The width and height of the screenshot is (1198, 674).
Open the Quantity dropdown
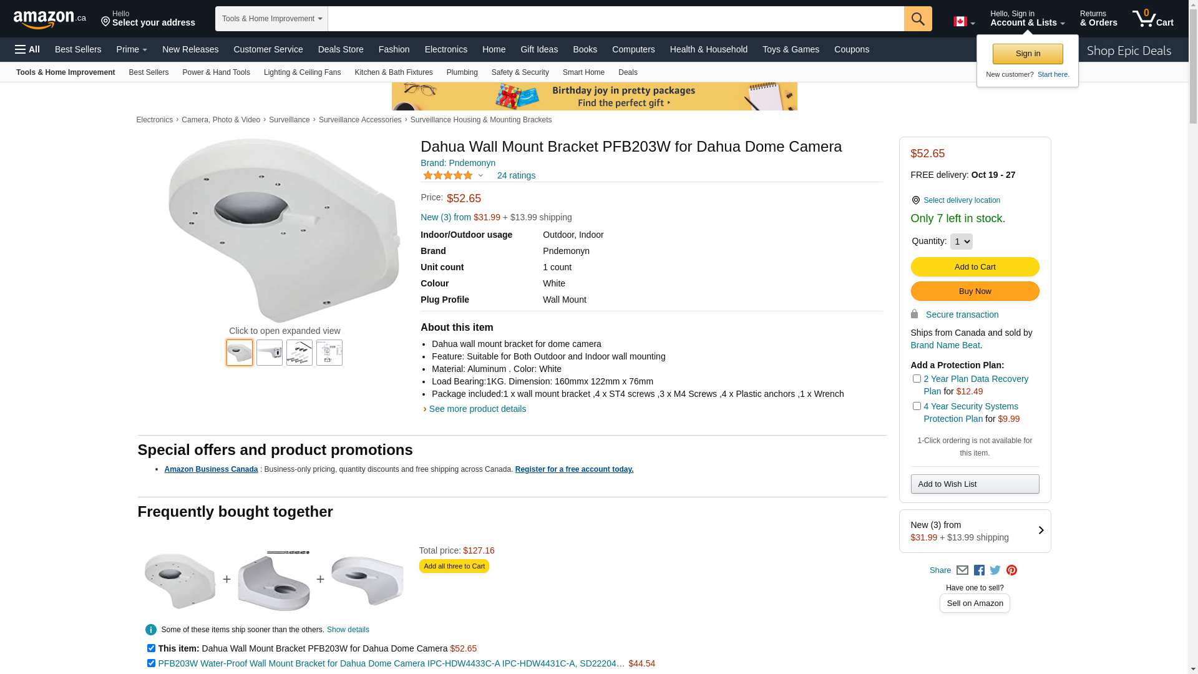[961, 242]
